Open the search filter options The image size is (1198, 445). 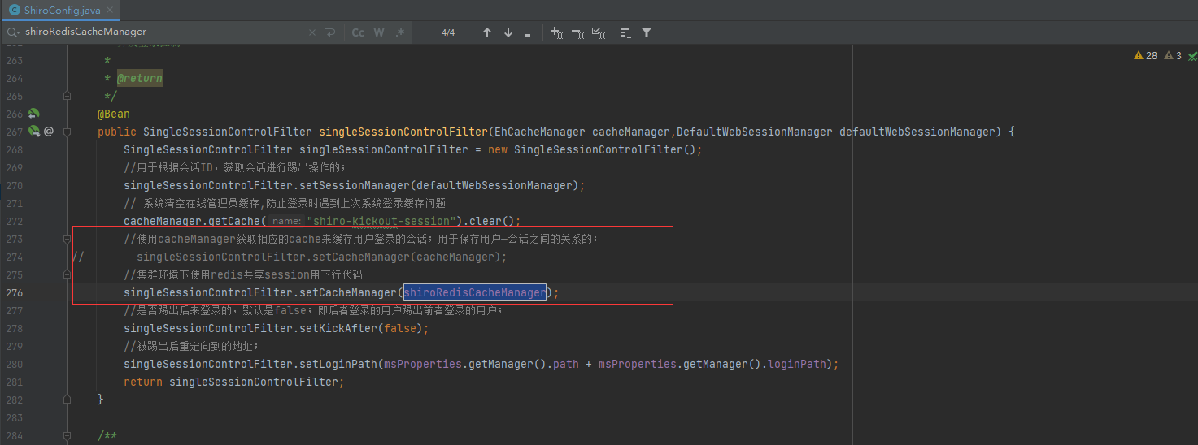(x=647, y=32)
